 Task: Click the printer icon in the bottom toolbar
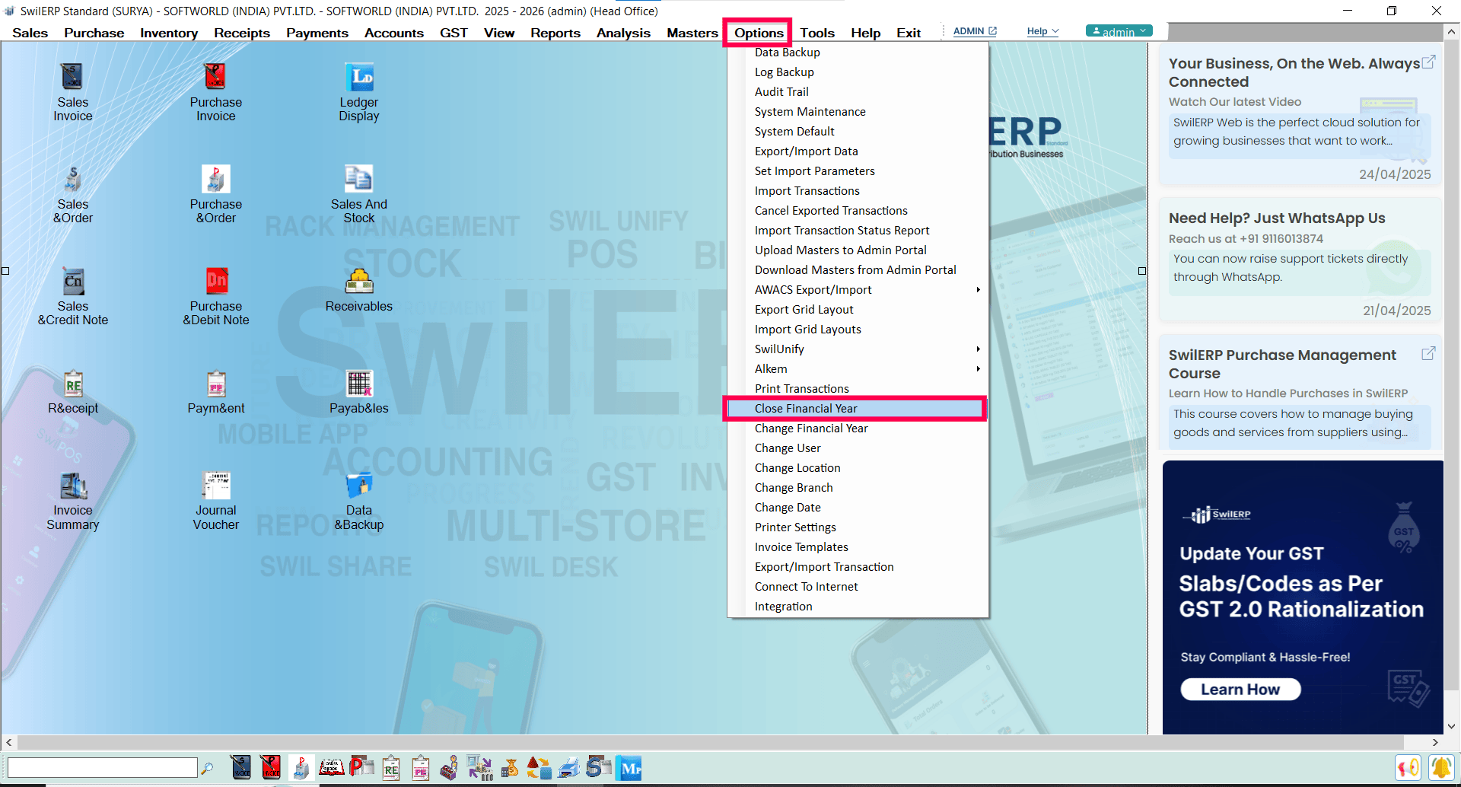pyautogui.click(x=568, y=768)
